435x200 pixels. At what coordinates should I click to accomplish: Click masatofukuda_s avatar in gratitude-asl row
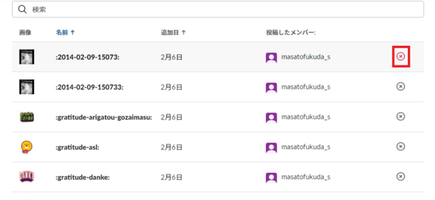click(272, 147)
